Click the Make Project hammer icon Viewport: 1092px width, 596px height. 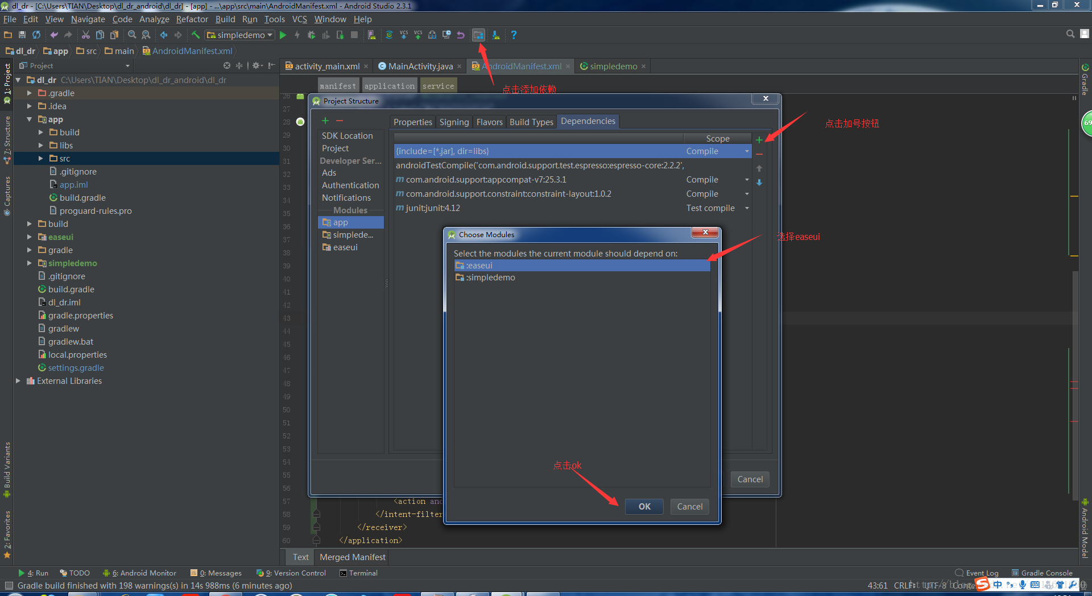point(196,35)
